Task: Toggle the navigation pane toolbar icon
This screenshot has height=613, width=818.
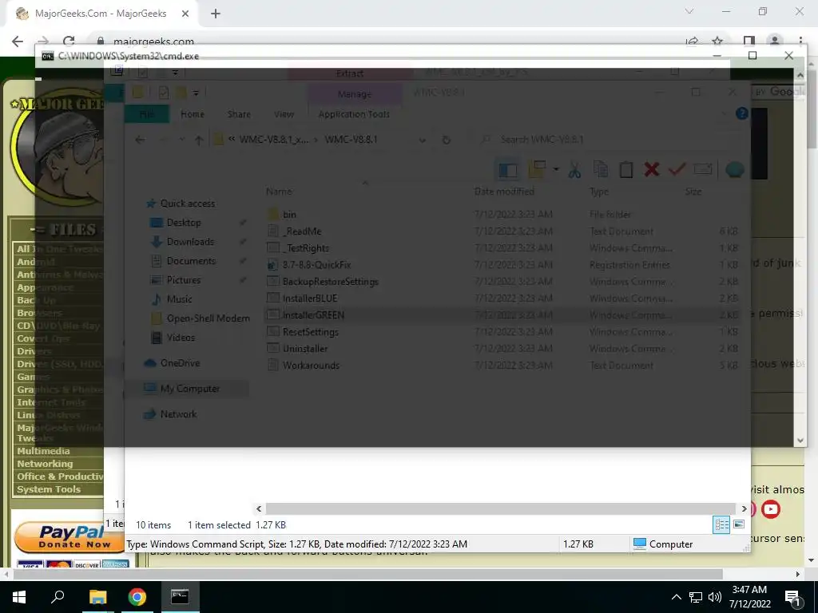Action: 507,169
